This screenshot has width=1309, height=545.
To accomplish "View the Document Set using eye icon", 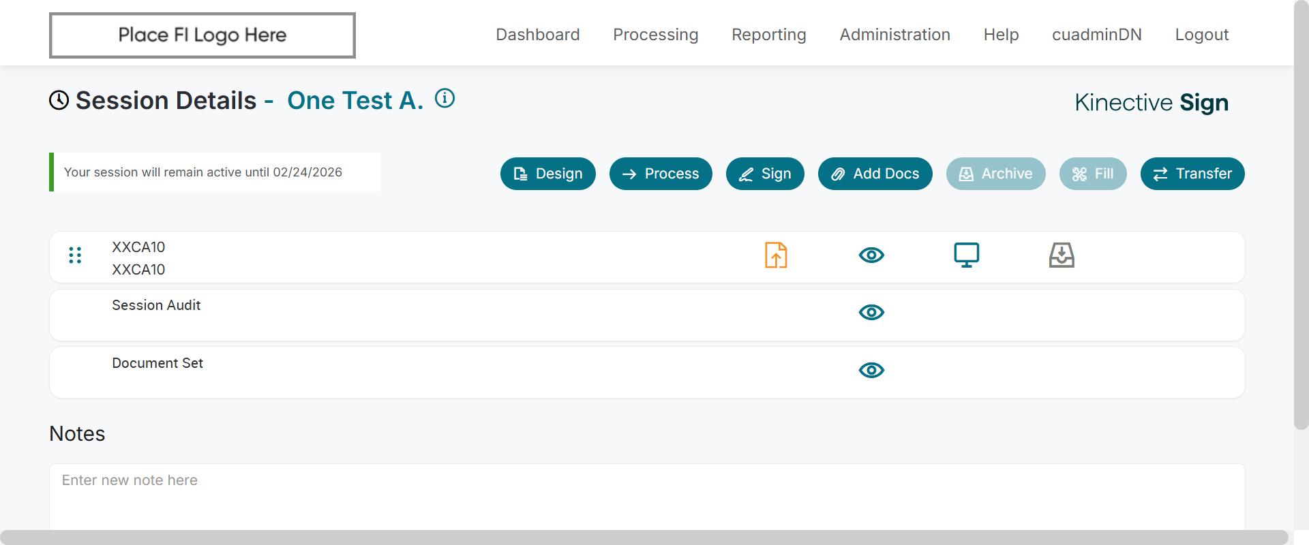I will click(871, 371).
